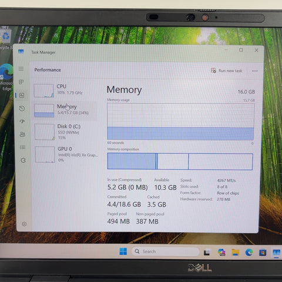Click the taskbar Search box
The height and width of the screenshot is (282, 282).
[166, 251]
